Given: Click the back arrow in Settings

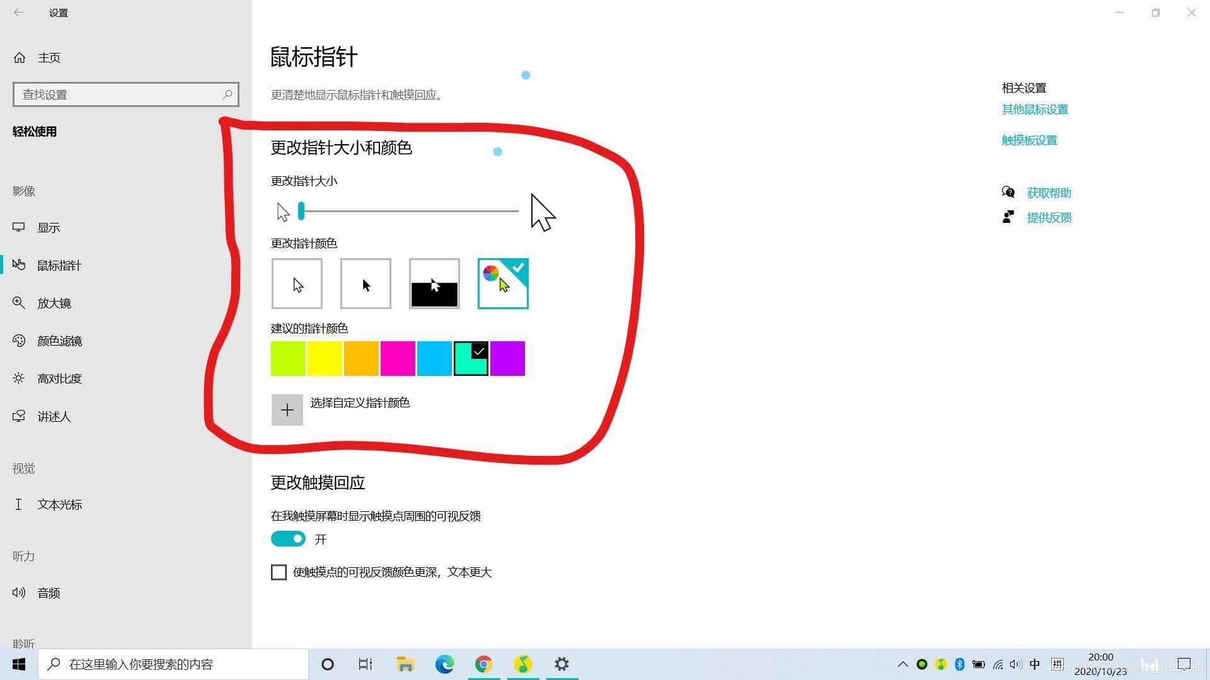Looking at the screenshot, I should 18,13.
